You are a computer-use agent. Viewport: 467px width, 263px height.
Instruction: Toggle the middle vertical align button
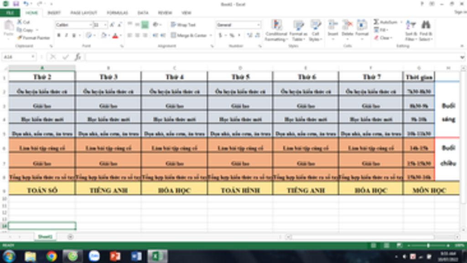tap(137, 25)
